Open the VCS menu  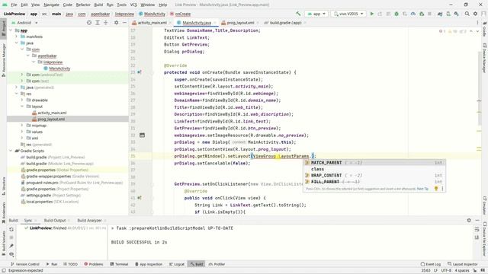point(133,5)
